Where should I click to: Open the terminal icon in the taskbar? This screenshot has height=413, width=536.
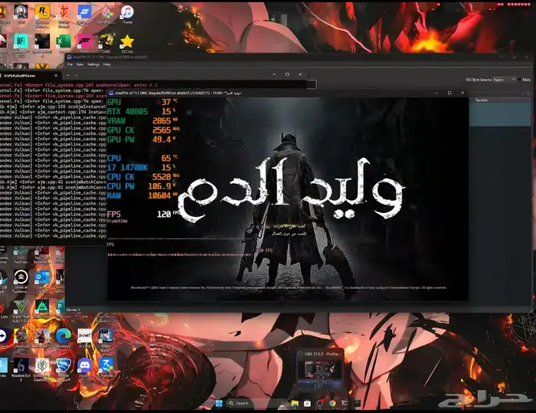(x=345, y=404)
